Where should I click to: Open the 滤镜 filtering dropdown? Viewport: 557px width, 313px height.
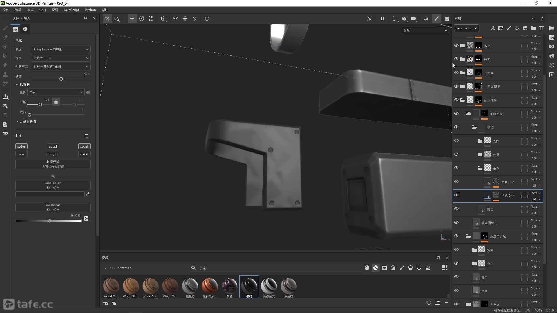pyautogui.click(x=61, y=58)
